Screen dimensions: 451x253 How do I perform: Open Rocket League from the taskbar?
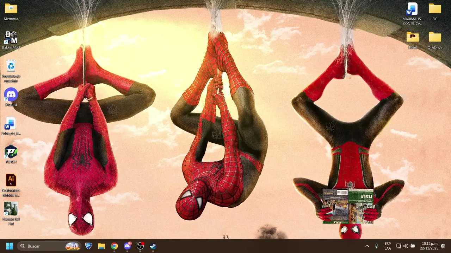tap(88, 246)
